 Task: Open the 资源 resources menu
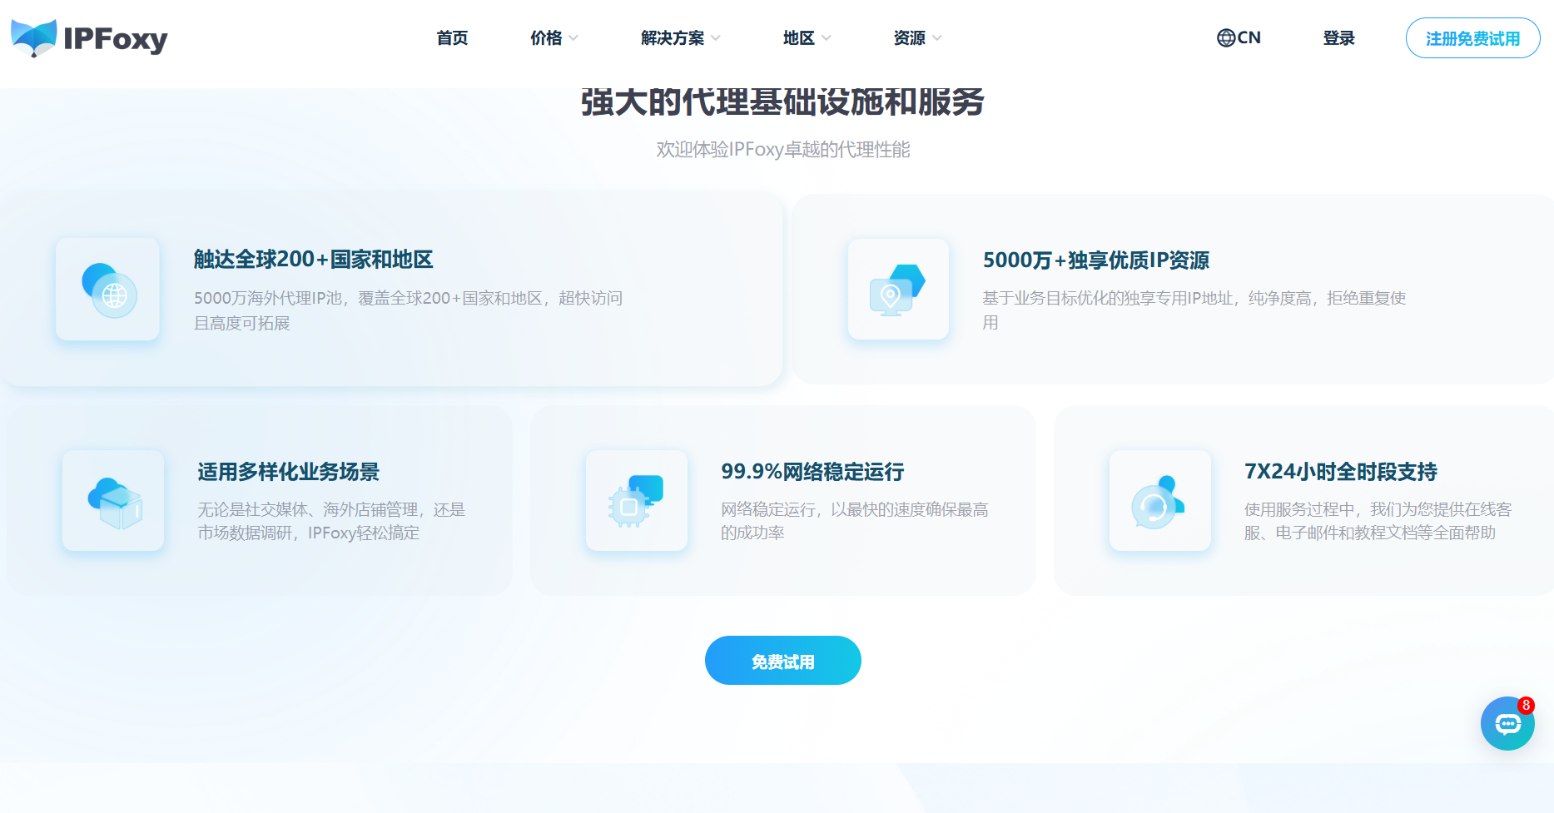pos(910,38)
